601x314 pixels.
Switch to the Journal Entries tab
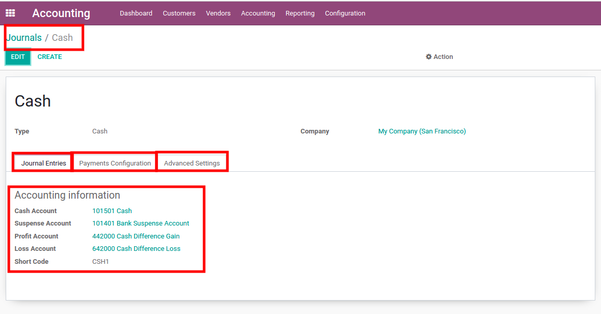point(44,163)
